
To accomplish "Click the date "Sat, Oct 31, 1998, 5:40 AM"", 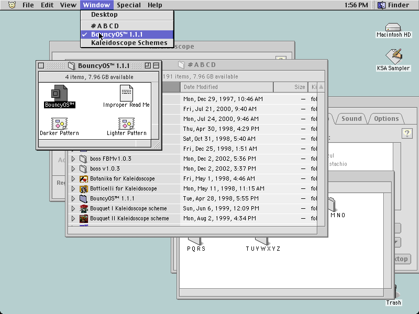I will [x=219, y=139].
